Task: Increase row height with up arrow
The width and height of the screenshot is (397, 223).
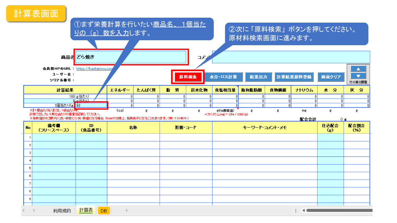Action: point(358,69)
